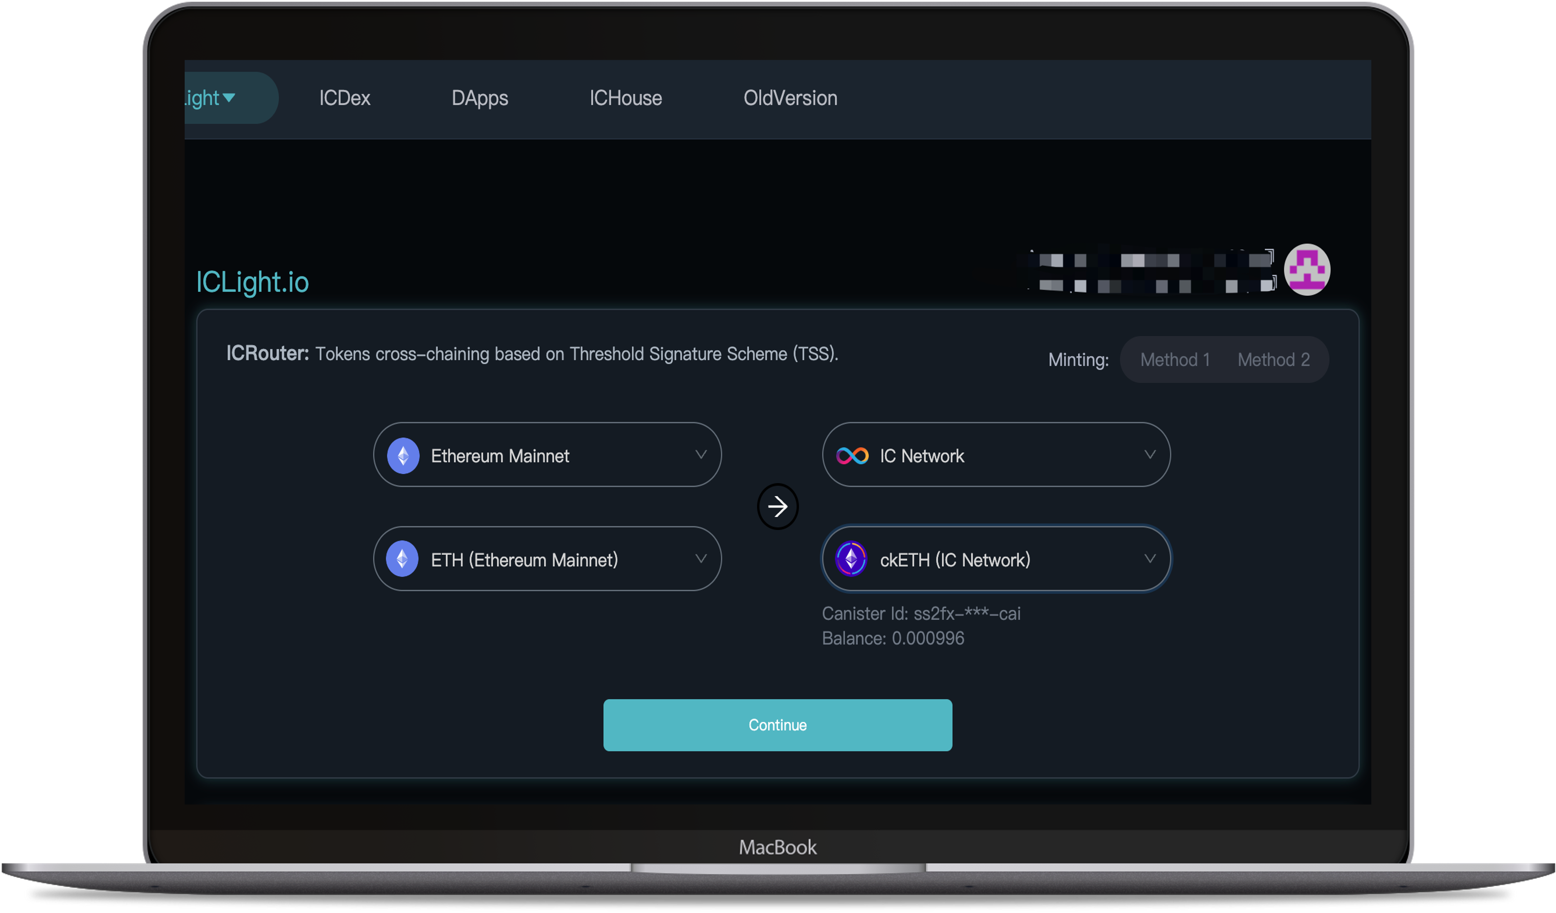Viewport: 1556px width, 913px height.
Task: Open the OldVersion link
Action: point(790,98)
